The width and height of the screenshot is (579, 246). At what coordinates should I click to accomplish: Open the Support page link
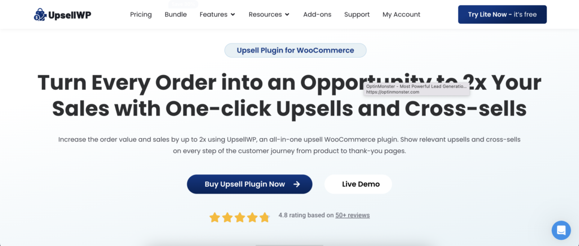click(357, 14)
